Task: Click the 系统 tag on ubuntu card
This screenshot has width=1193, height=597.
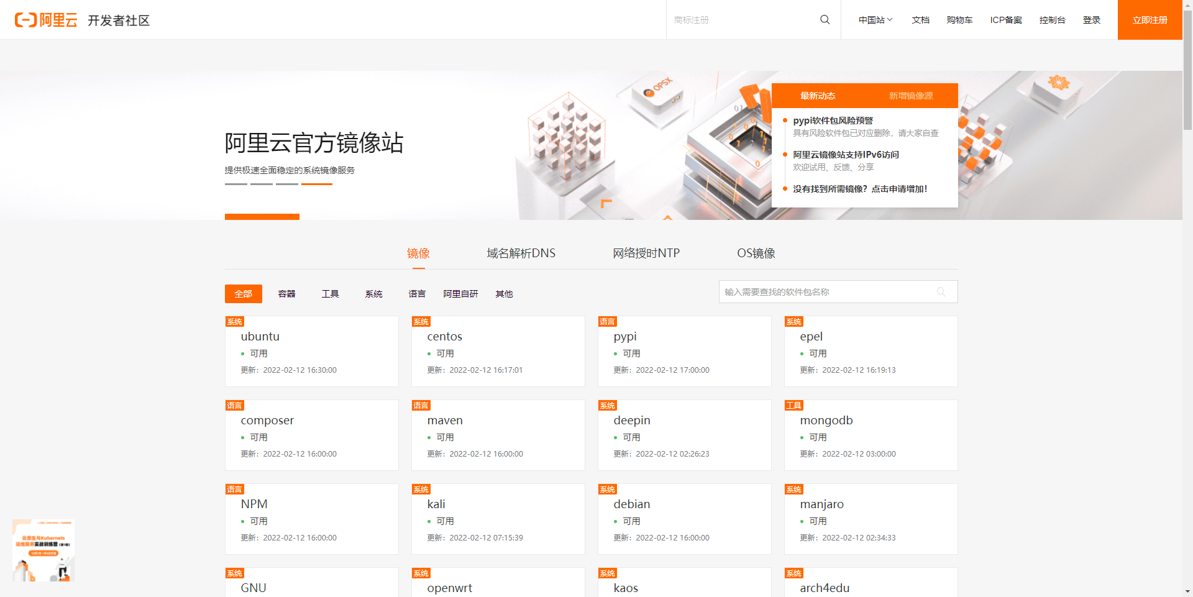Action: click(x=235, y=321)
